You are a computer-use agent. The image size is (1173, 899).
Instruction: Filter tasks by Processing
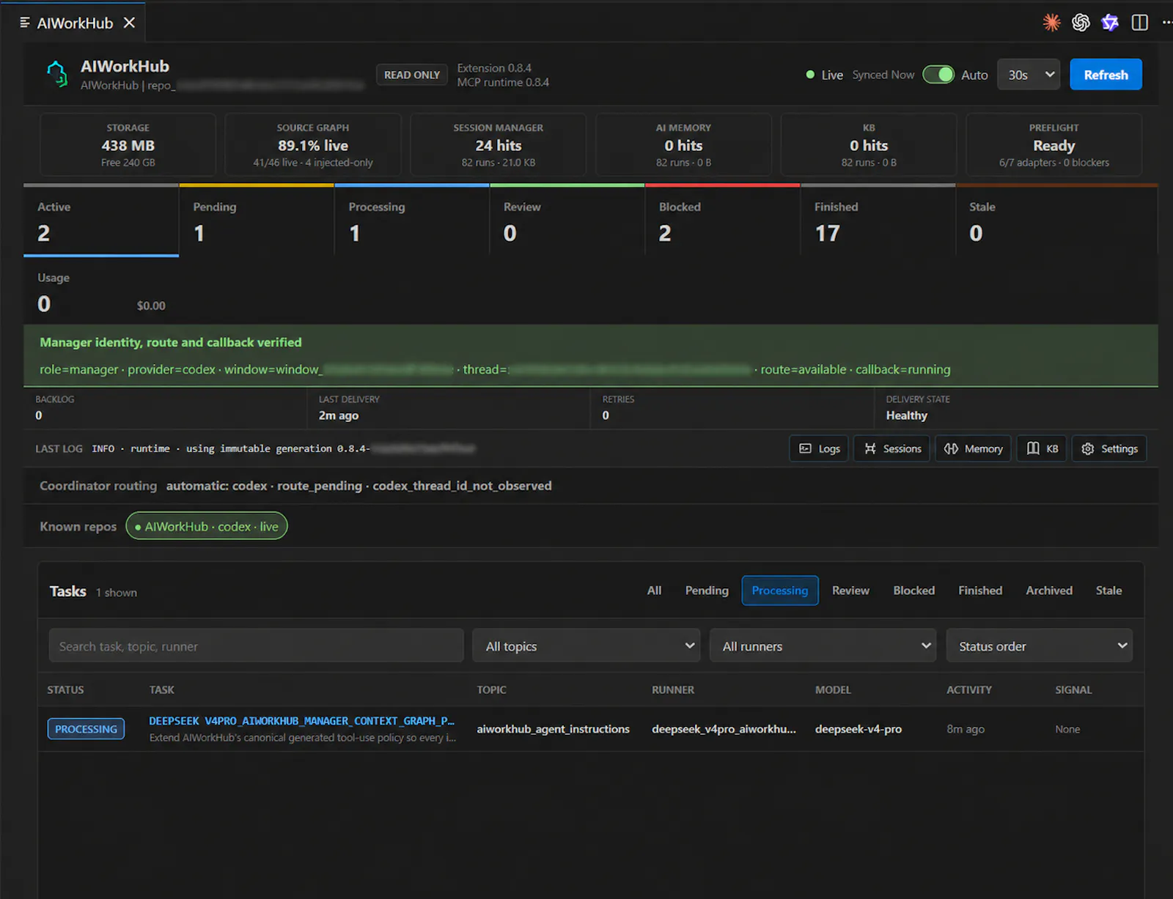click(x=780, y=591)
